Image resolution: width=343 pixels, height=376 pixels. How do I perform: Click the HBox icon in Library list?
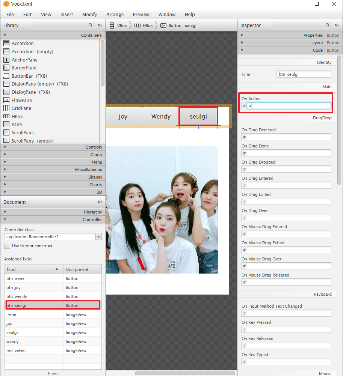click(x=6, y=116)
